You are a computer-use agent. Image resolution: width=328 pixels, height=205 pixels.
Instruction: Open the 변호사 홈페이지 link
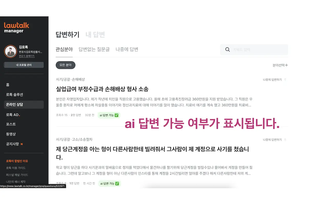coord(27,56)
